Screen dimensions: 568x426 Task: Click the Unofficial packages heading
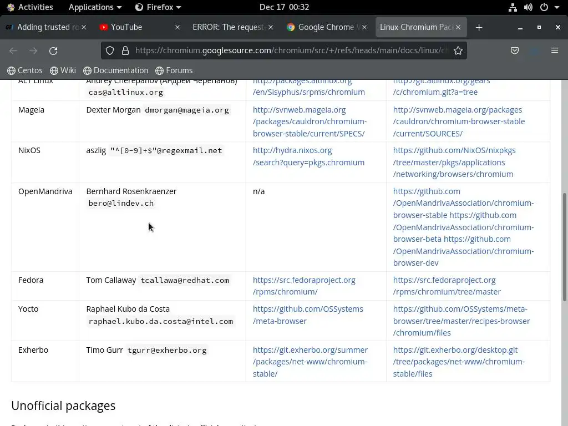point(63,405)
